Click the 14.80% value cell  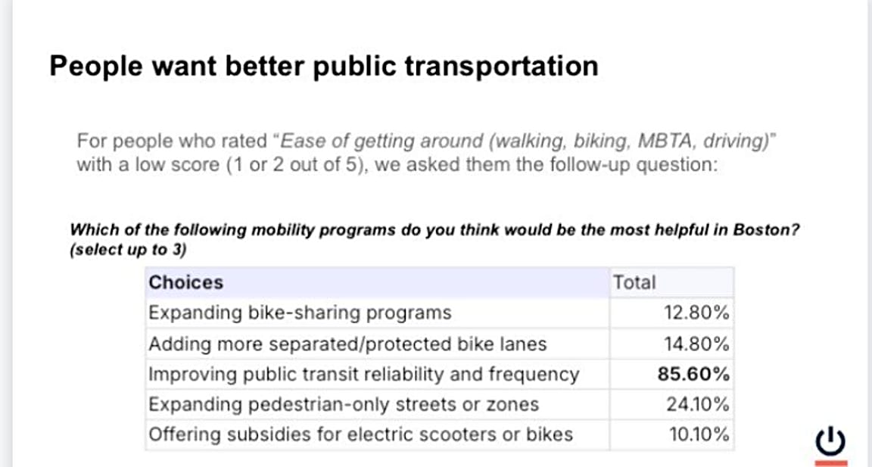pyautogui.click(x=697, y=344)
